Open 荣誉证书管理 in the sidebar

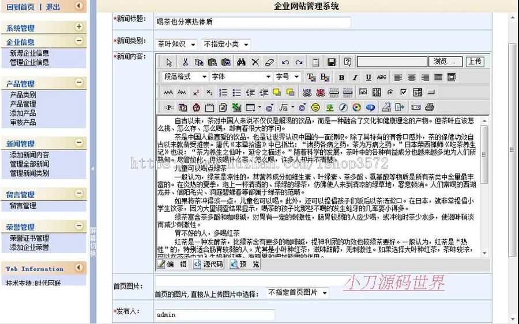point(29,238)
